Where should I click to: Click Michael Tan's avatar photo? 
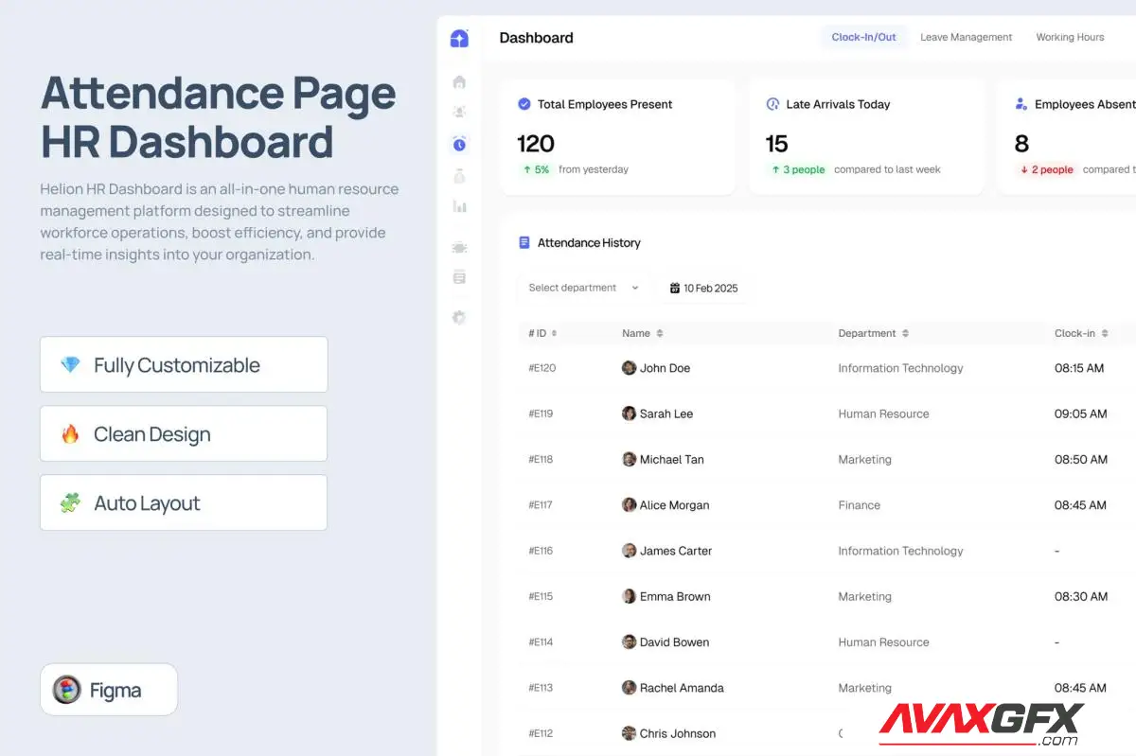pyautogui.click(x=629, y=459)
